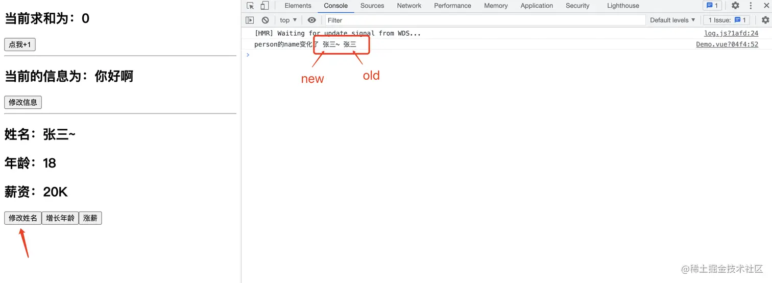Show the console sidebar icon

(250, 20)
